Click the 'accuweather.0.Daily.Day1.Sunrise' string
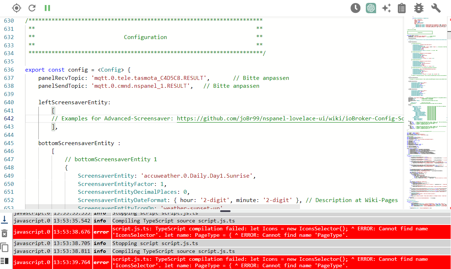Viewport: 451px width, 269px height. click(x=197, y=176)
